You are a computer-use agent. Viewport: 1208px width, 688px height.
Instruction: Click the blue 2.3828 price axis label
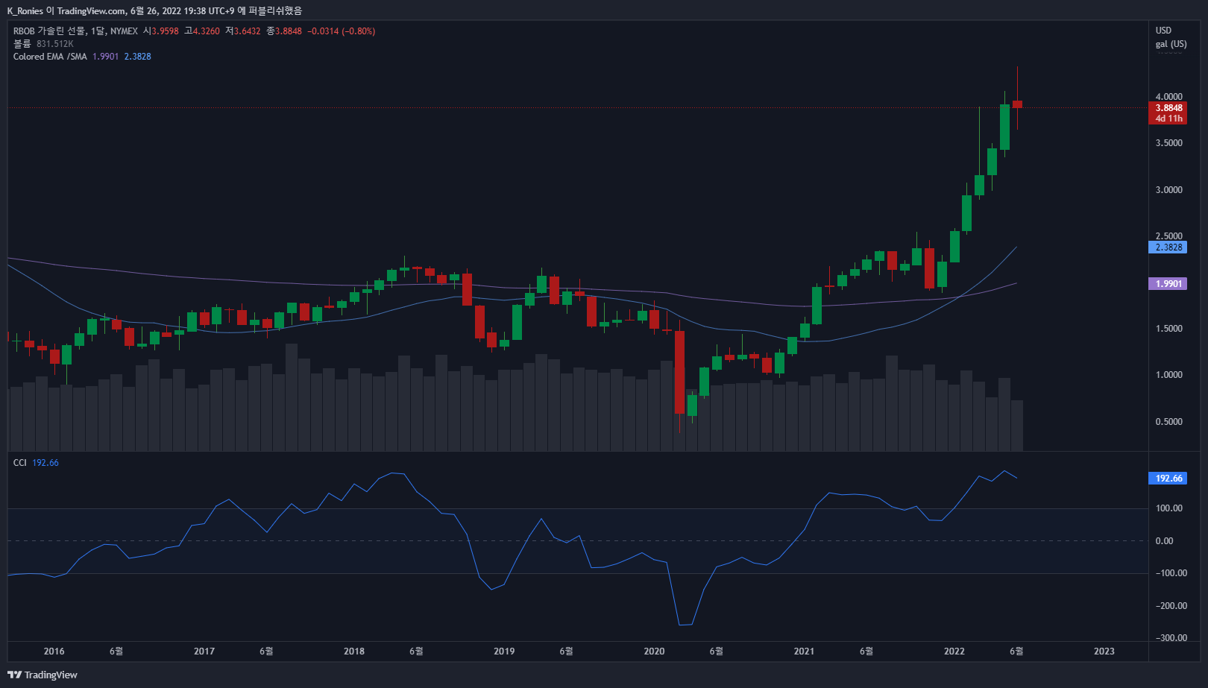tap(1168, 247)
